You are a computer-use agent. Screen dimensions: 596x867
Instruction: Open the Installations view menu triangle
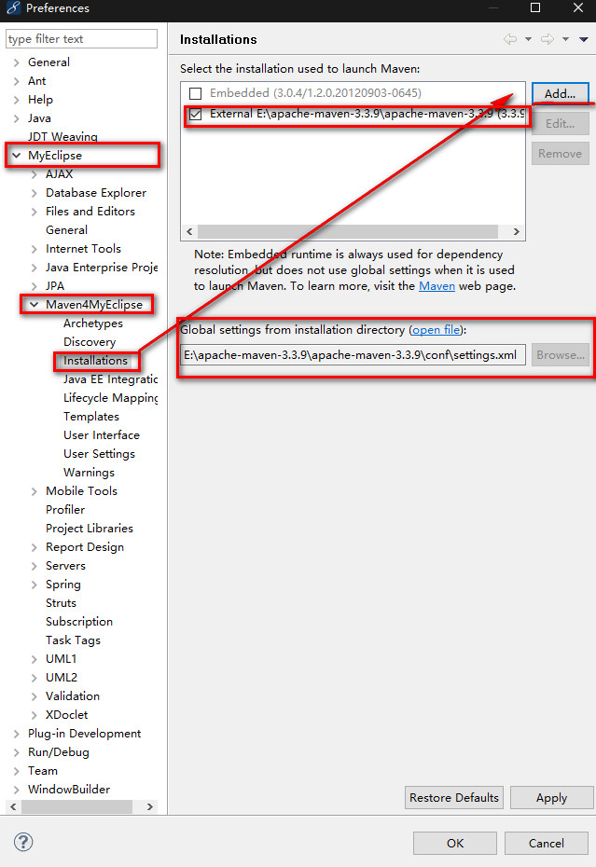(583, 39)
